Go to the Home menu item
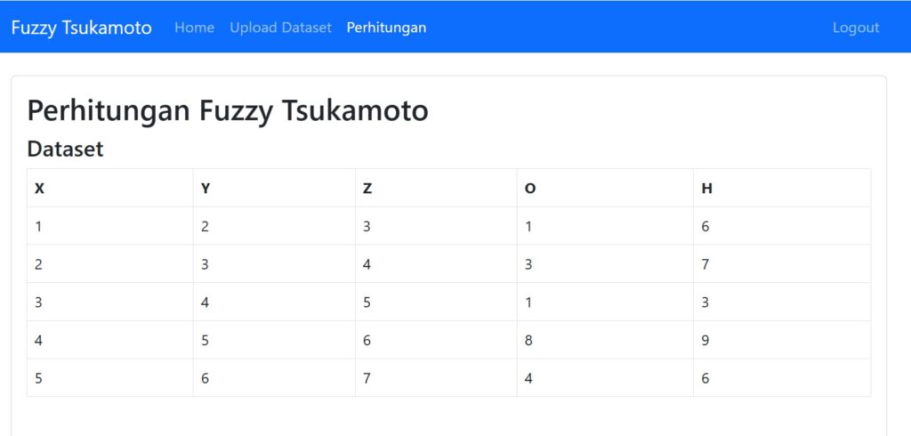 coord(194,28)
